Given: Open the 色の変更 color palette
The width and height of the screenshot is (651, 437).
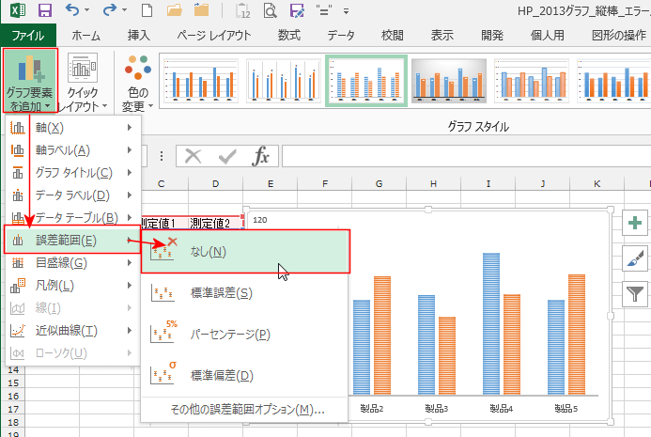Looking at the screenshot, I should [137, 82].
